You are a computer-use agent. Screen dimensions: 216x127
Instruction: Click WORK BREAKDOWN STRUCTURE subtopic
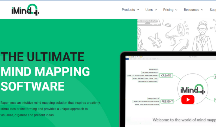(x=145, y=78)
